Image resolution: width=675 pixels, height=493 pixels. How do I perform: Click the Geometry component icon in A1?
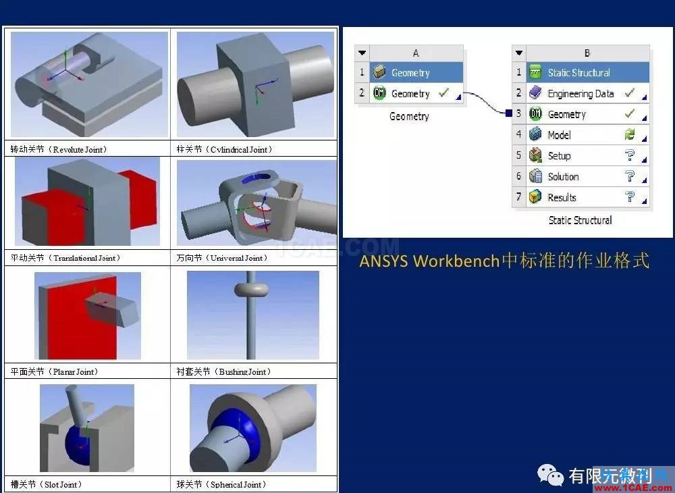379,72
